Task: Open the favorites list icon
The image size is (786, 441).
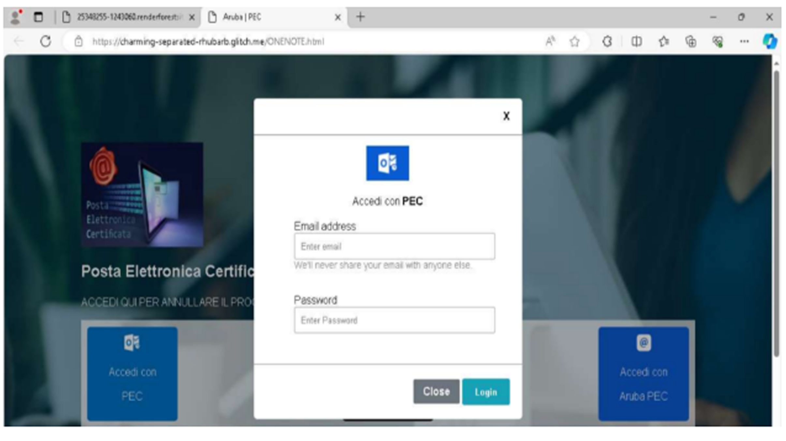Action: (x=663, y=41)
